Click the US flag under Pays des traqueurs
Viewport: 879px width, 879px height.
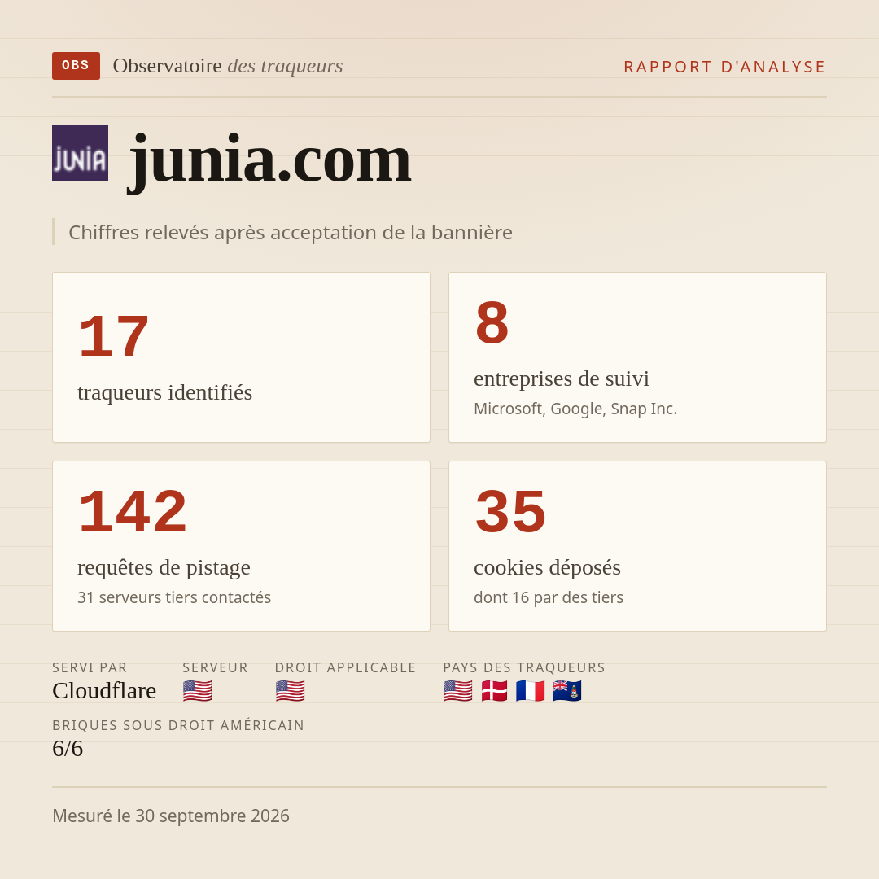458,691
